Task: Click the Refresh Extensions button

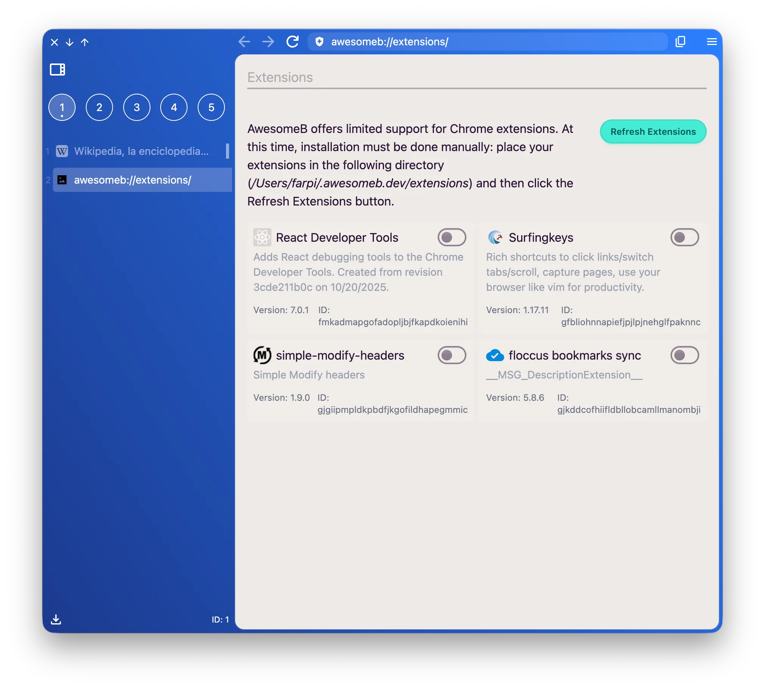Action: (x=653, y=132)
